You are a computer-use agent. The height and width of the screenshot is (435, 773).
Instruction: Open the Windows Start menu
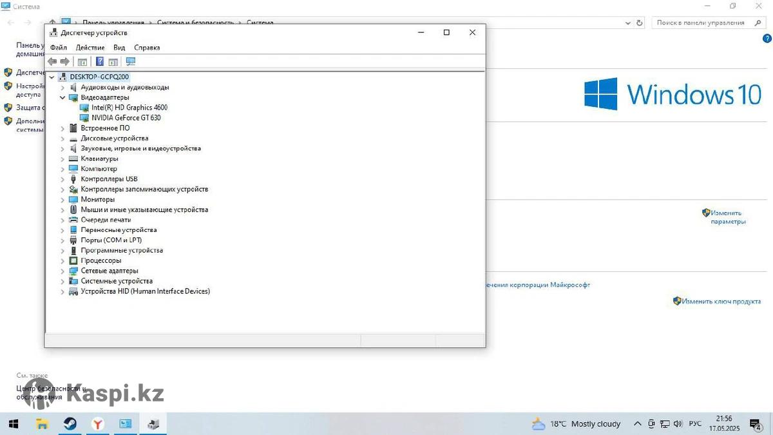(x=13, y=424)
